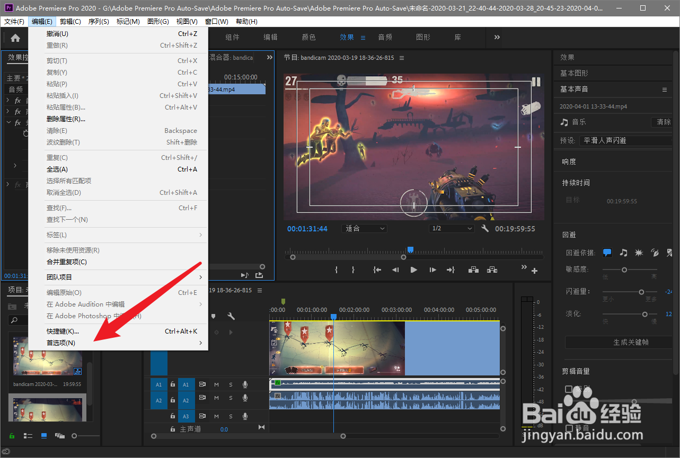The height and width of the screenshot is (458, 680).
Task: Toggle lock on audio track A2
Action: [173, 400]
